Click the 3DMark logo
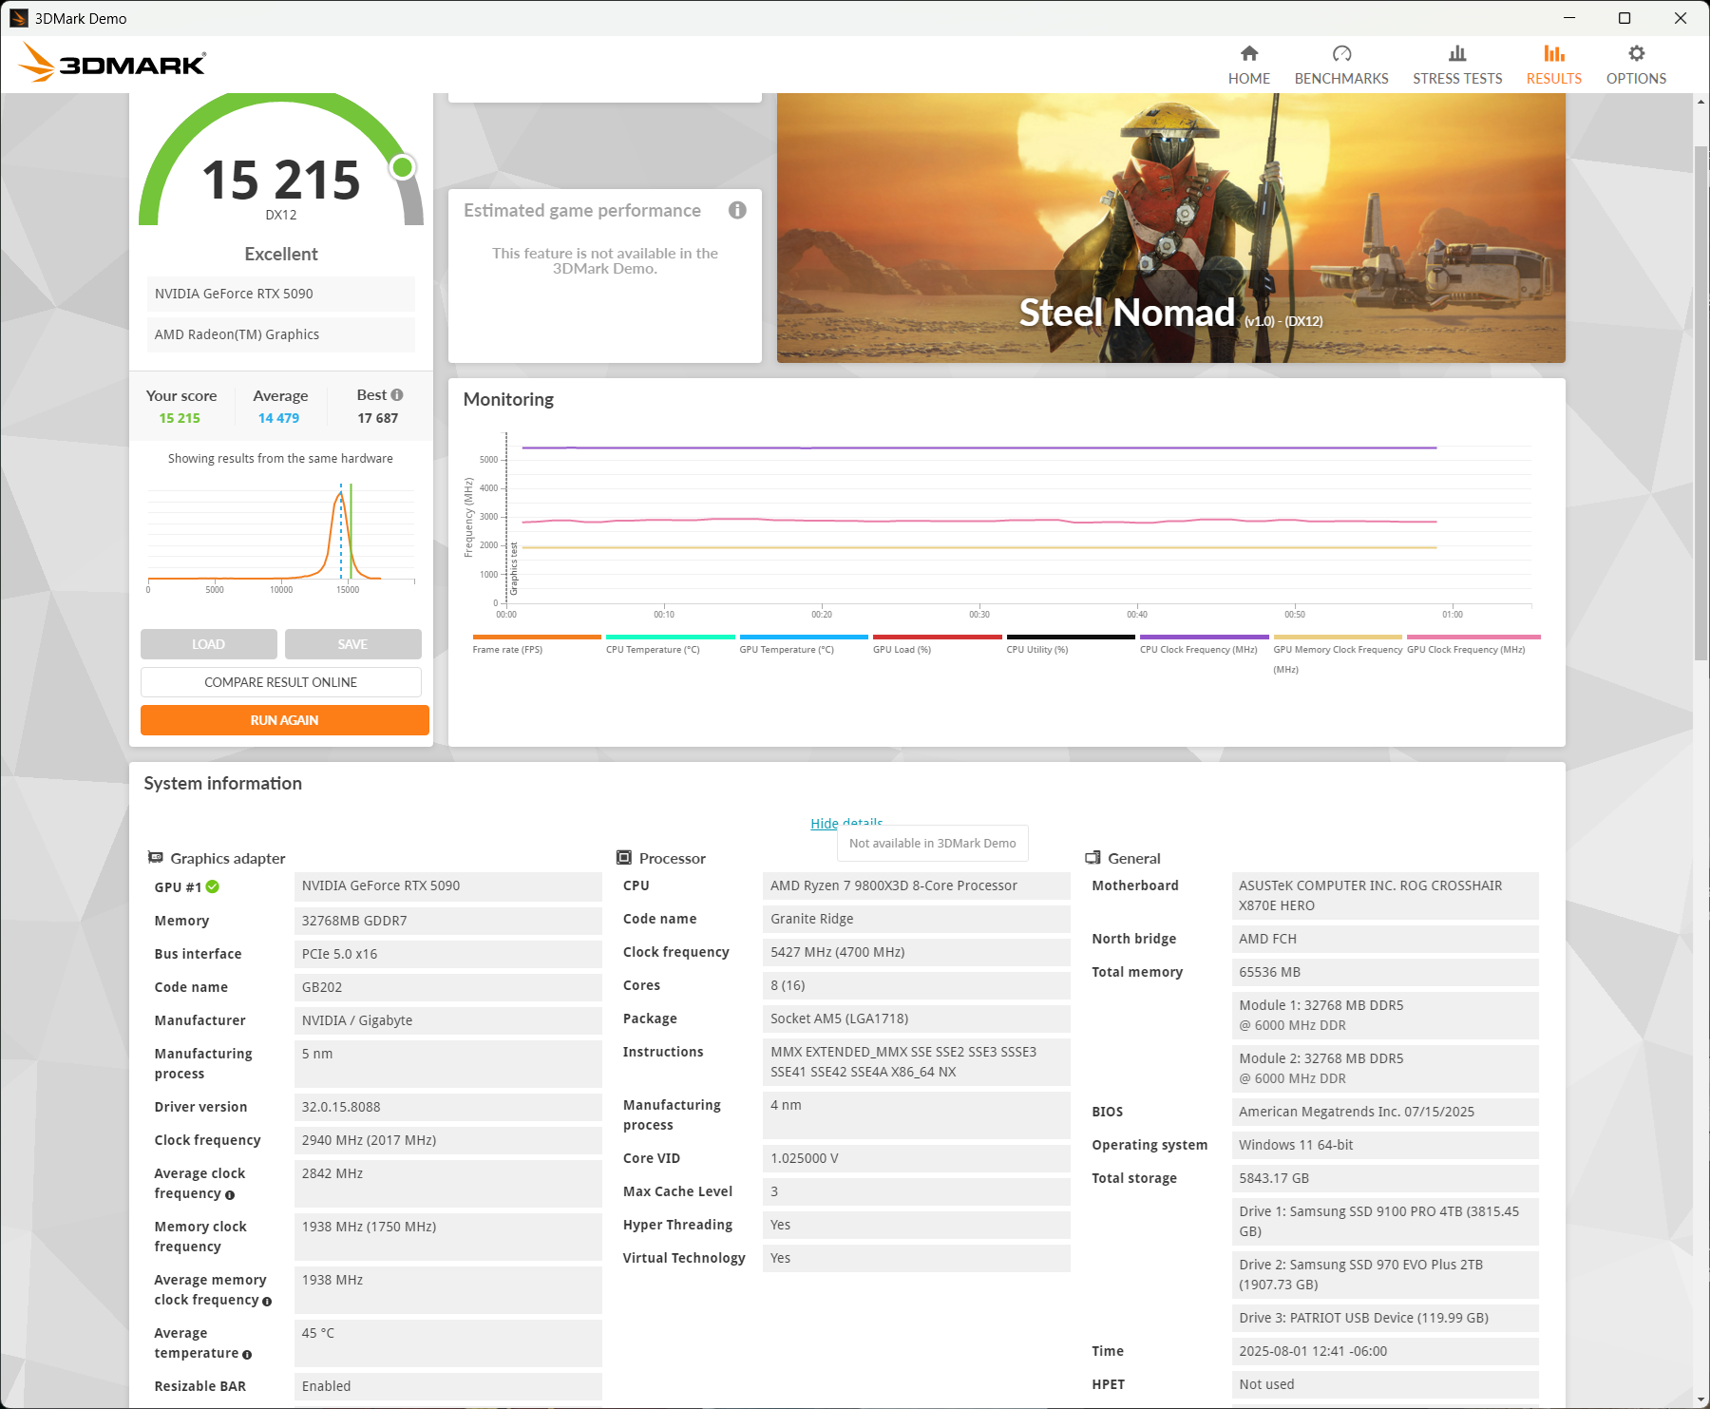This screenshot has width=1710, height=1409. [x=112, y=64]
